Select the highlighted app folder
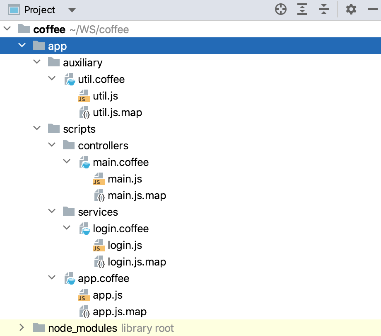381x336 pixels. [x=58, y=46]
